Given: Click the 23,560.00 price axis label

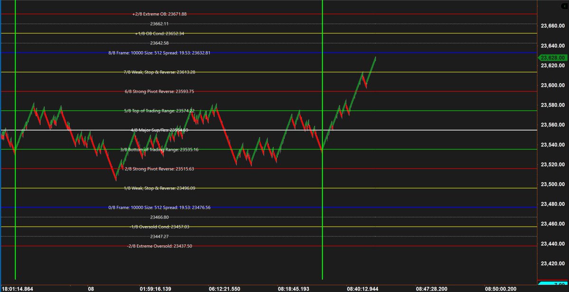Looking at the screenshot, I should (x=552, y=125).
